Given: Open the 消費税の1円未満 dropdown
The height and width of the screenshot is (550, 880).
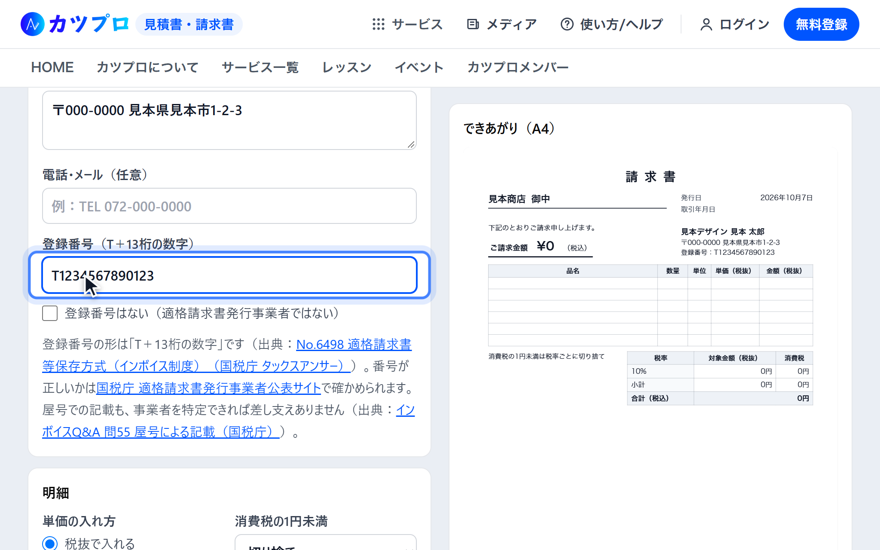Looking at the screenshot, I should coord(326,542).
